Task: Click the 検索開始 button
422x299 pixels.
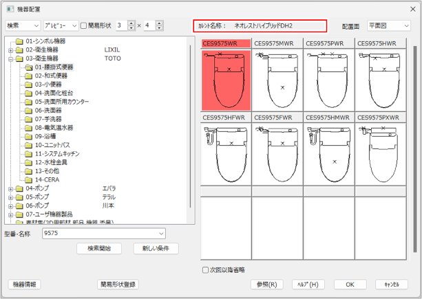Action: [x=99, y=249]
